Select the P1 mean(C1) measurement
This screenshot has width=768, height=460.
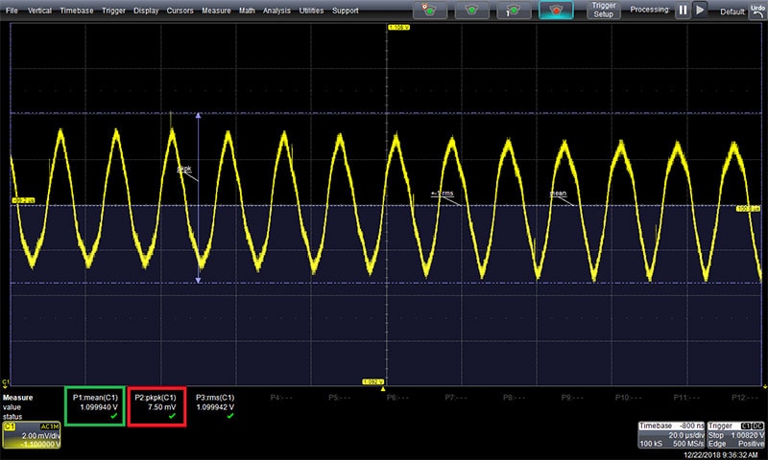(x=94, y=405)
